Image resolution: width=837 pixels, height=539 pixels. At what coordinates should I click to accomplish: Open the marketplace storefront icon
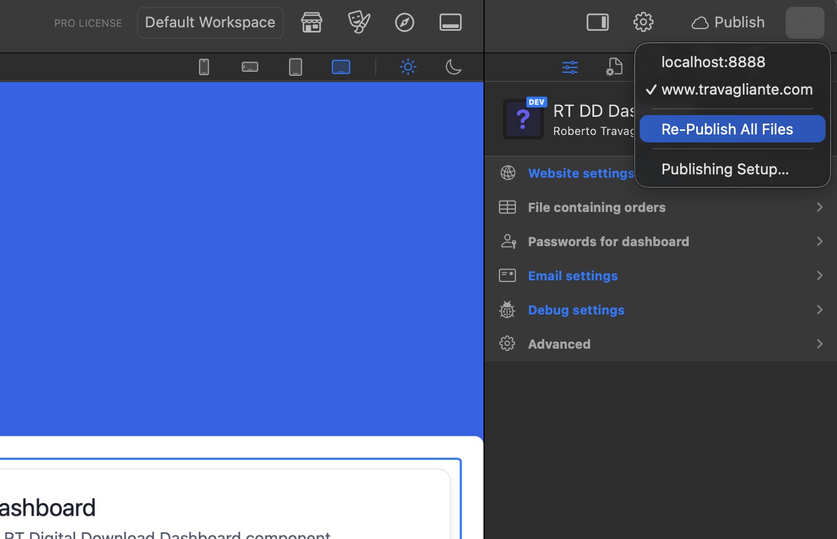point(312,23)
